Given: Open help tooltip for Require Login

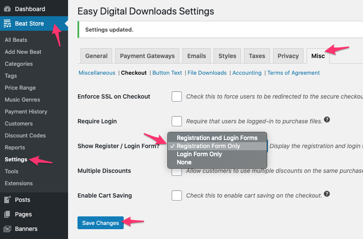Looking at the screenshot, I should point(327,119).
